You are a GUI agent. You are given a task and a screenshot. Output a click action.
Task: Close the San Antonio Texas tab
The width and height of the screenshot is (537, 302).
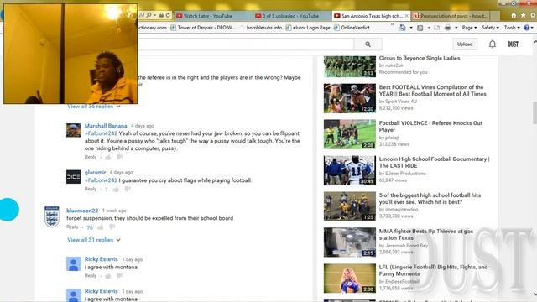point(407,16)
